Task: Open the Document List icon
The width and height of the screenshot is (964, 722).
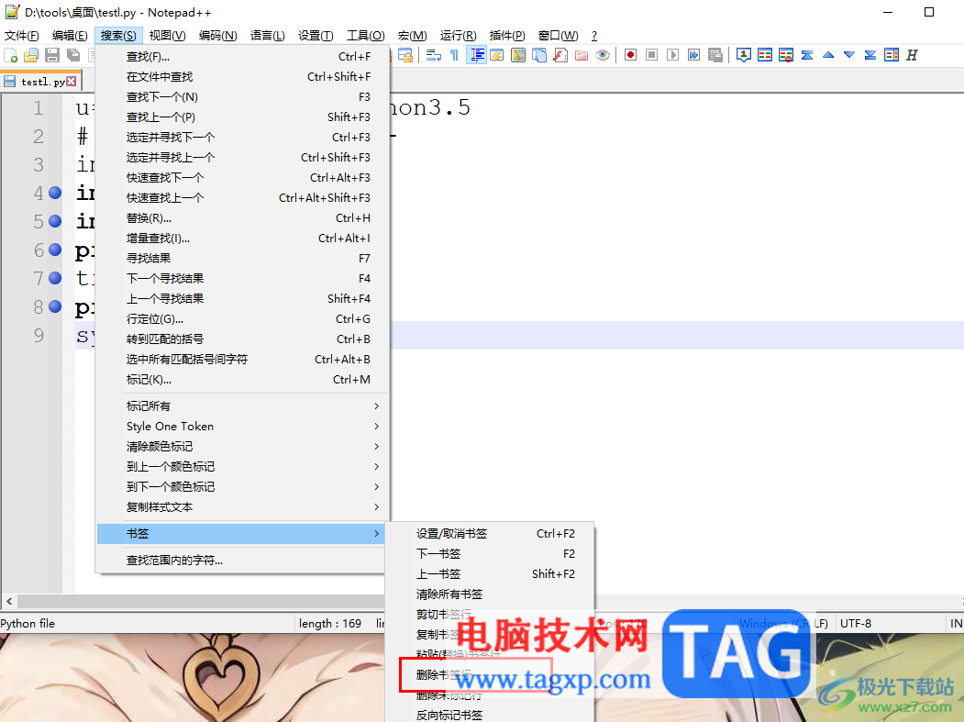Action: [539, 55]
